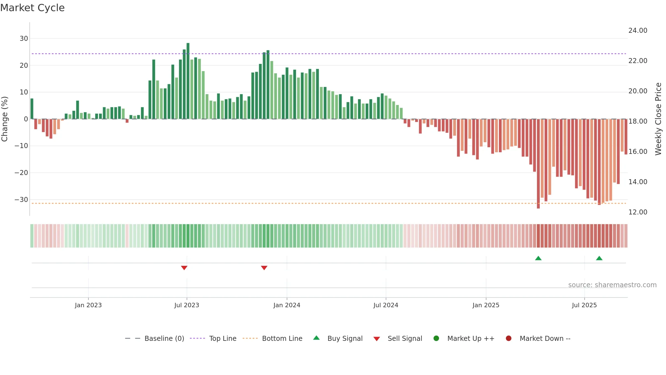666x375 pixels.
Task: Click the first green bar at chart start
Action: (x=32, y=109)
